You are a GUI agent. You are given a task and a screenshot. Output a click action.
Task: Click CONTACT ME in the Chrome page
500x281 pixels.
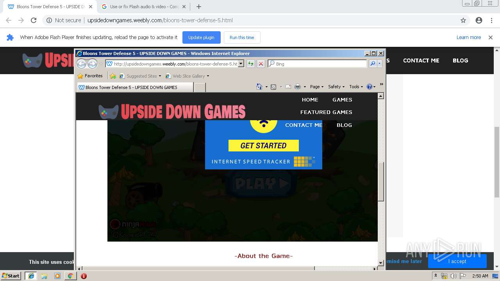pyautogui.click(x=421, y=60)
